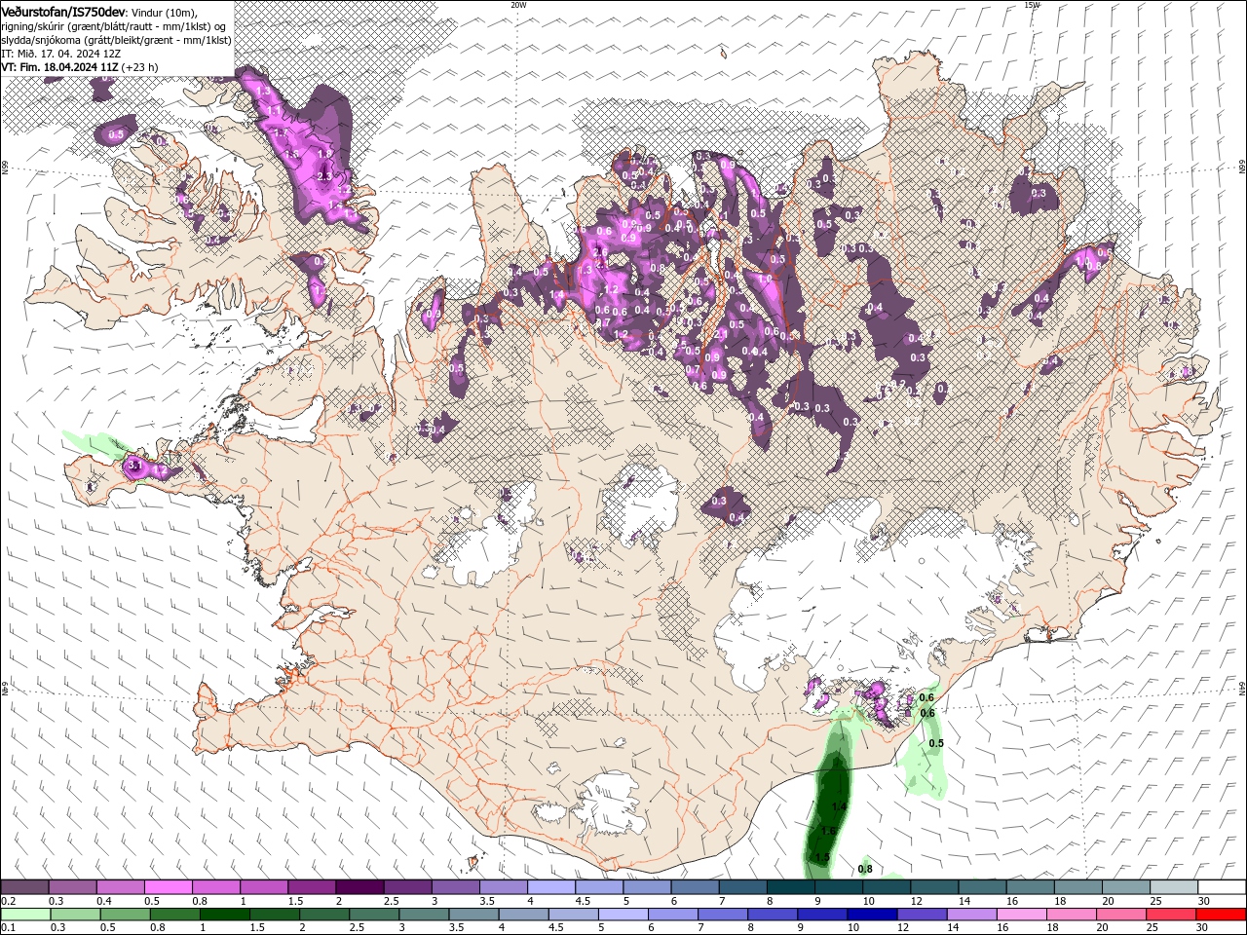The image size is (1247, 935).
Task: Click the '0.8' rain value near bottom coast
Action: coord(864,869)
